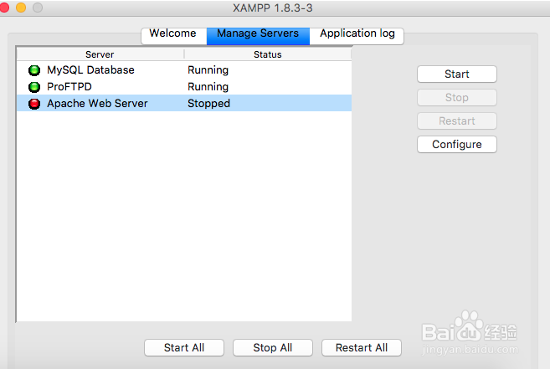Click the green status light beside ProFTPD

point(34,87)
